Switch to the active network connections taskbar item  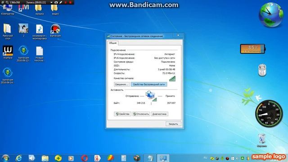pos(163,158)
